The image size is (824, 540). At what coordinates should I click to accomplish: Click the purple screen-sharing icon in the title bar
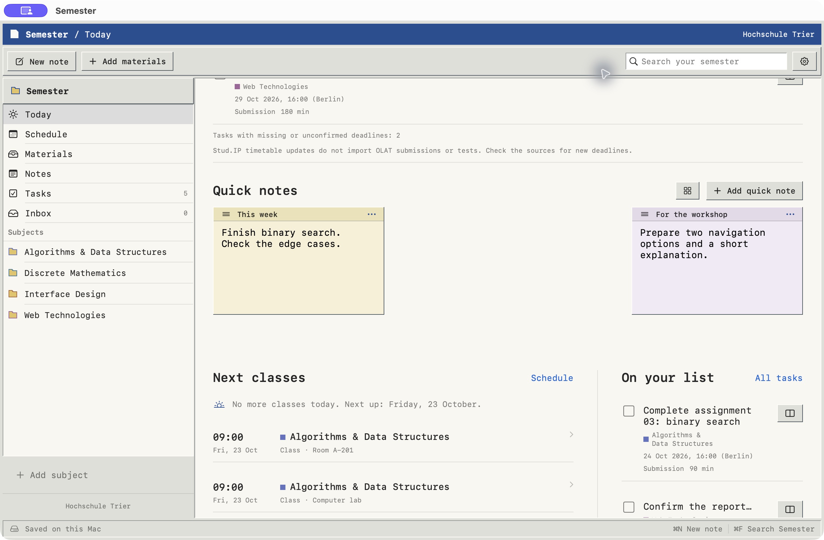pyautogui.click(x=26, y=11)
